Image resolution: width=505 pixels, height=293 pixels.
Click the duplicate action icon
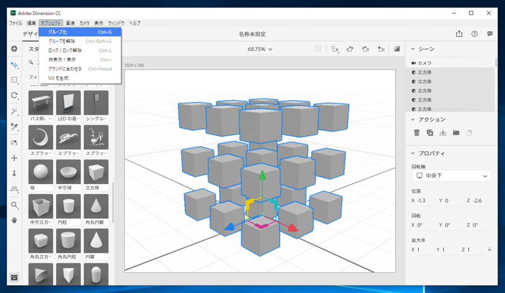(430, 132)
